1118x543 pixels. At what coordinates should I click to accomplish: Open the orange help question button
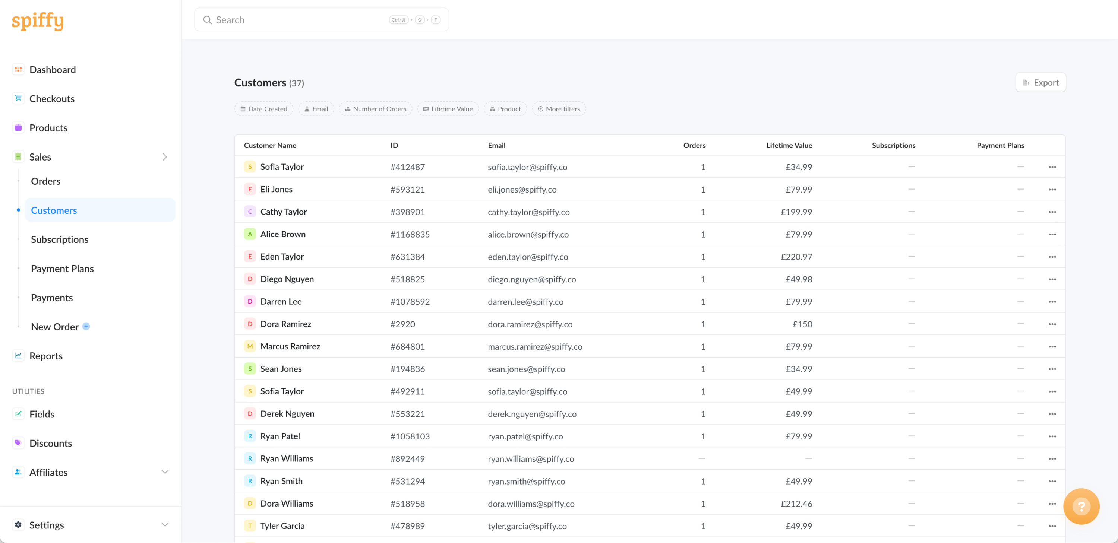pos(1081,506)
